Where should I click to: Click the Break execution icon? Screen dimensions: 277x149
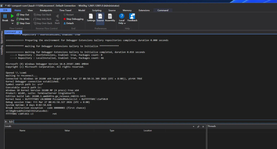[x=5, y=16]
